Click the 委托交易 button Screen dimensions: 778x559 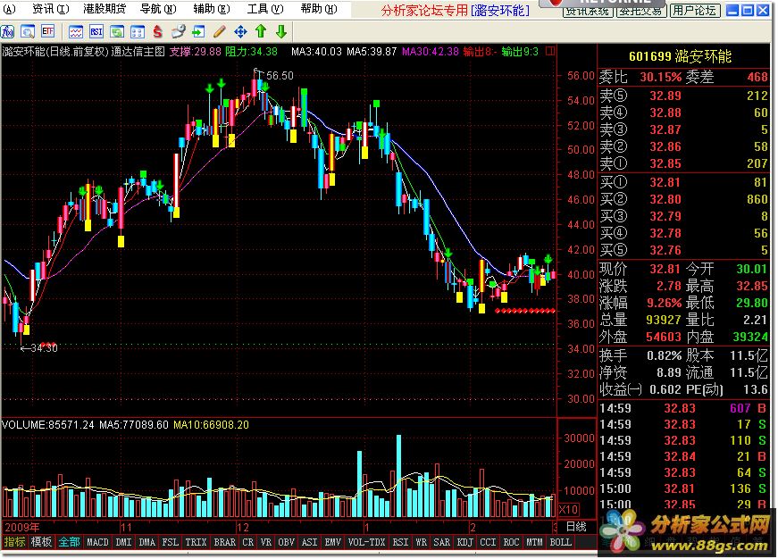point(640,10)
